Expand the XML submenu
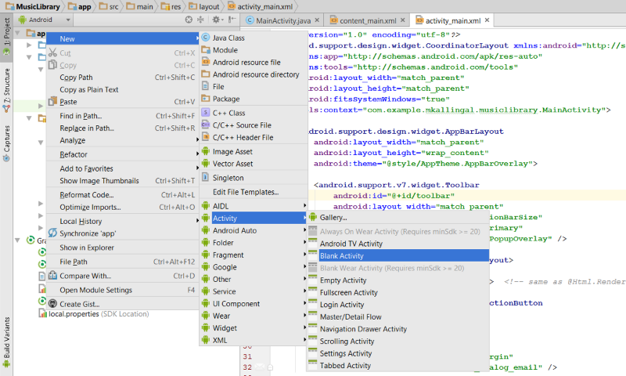626x376 pixels. coord(254,341)
